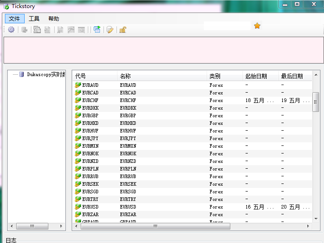The height and width of the screenshot is (243, 324).
Task: Open the 帮助 menu
Action: pos(54,18)
